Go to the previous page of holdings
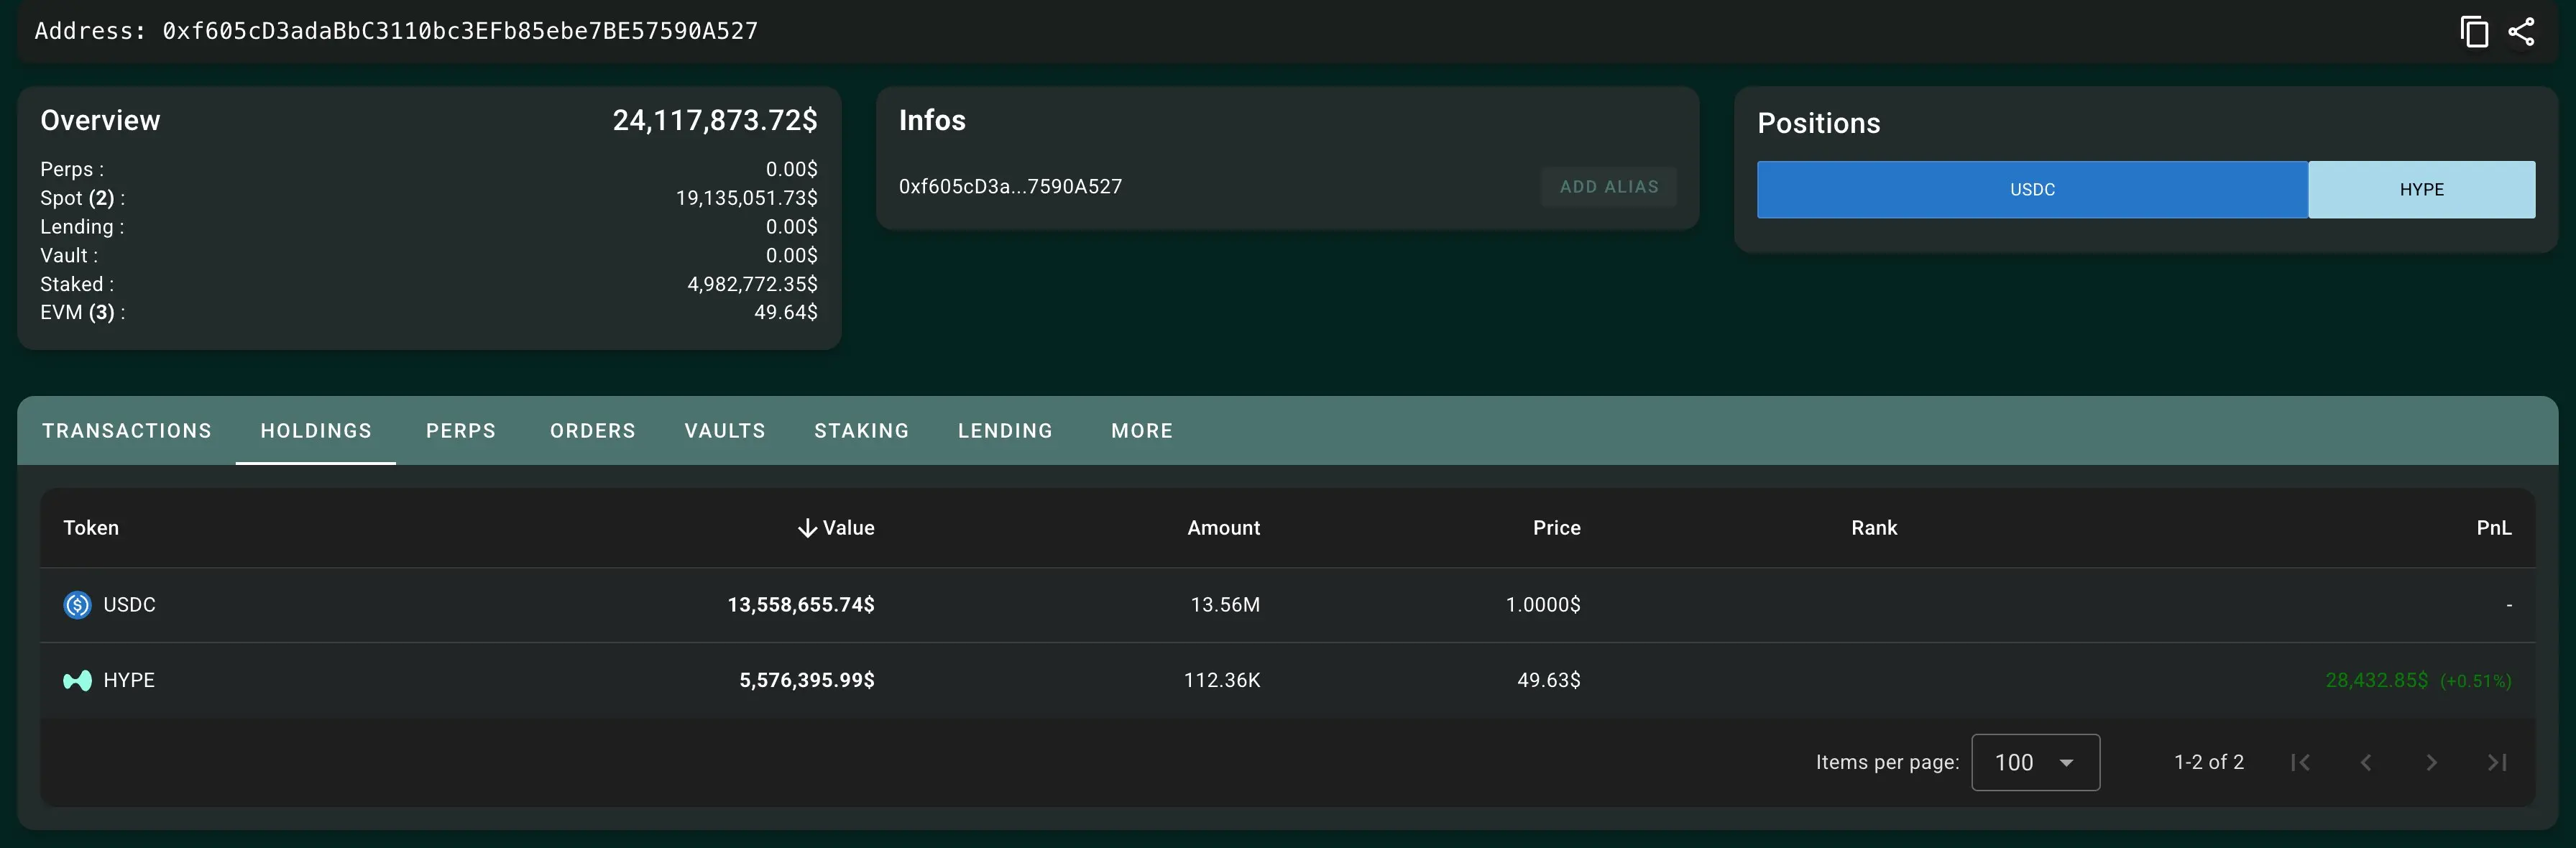Image resolution: width=2576 pixels, height=848 pixels. point(2366,763)
